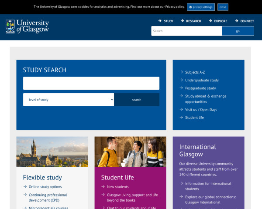
Task: Click the three students photo
Action: click(x=130, y=152)
